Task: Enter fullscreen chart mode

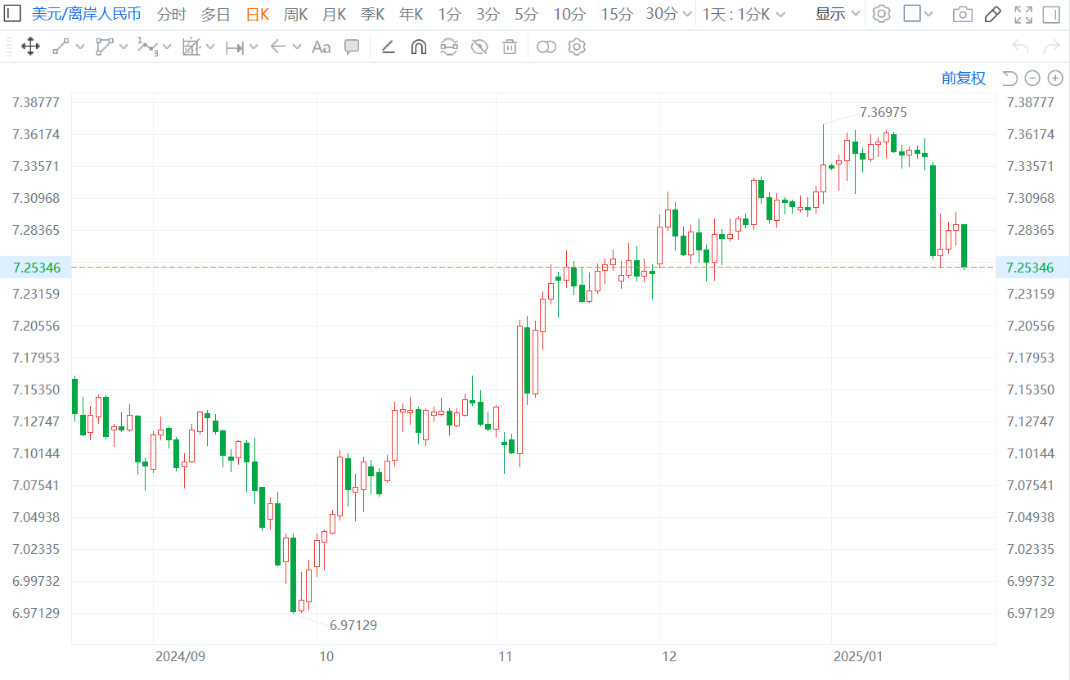Action: (x=1023, y=14)
